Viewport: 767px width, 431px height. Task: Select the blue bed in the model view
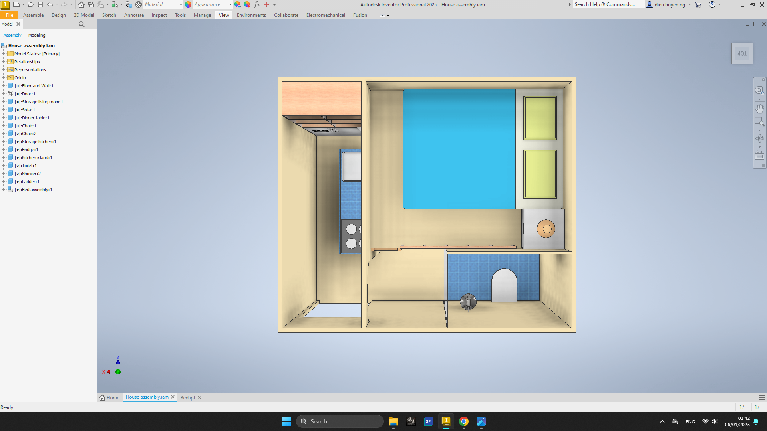459,149
